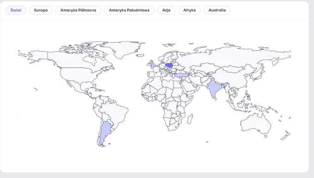
Task: Select the Afryka tab
Action: [x=189, y=10]
